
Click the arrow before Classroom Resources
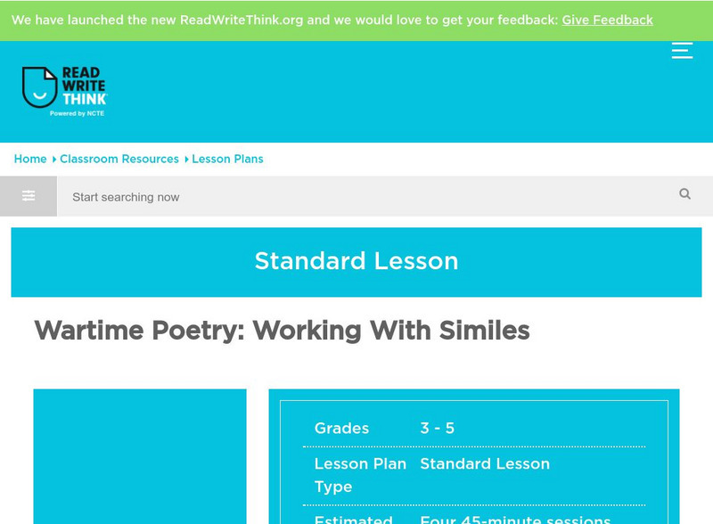54,160
